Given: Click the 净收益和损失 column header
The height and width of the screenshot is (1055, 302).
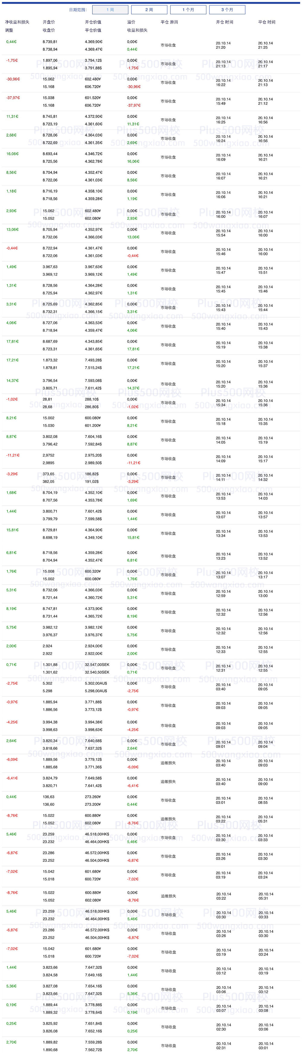Looking at the screenshot, I should click(x=17, y=22).
